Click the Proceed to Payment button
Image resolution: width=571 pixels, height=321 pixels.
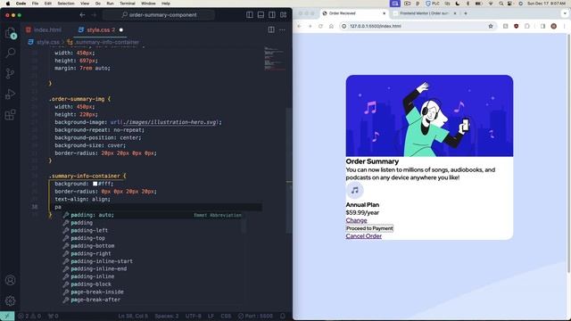[369, 228]
